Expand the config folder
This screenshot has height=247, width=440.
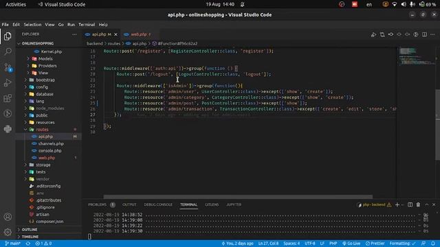[42, 87]
